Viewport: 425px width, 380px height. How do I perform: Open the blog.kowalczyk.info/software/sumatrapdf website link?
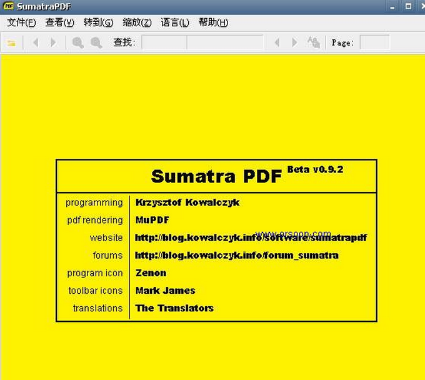point(251,237)
